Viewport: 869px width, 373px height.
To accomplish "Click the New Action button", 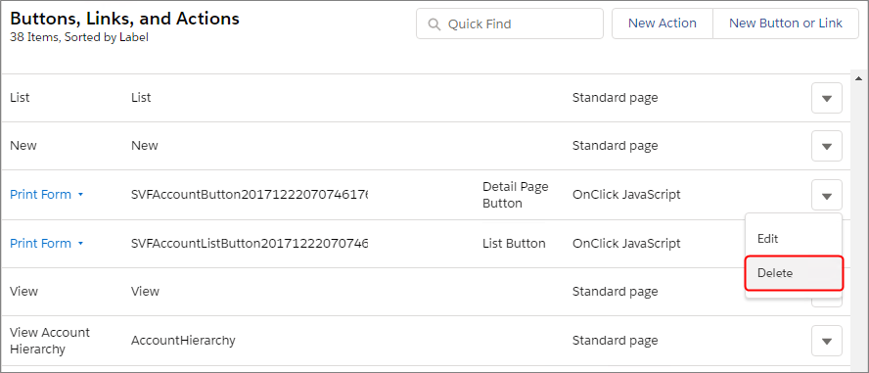I will 663,23.
